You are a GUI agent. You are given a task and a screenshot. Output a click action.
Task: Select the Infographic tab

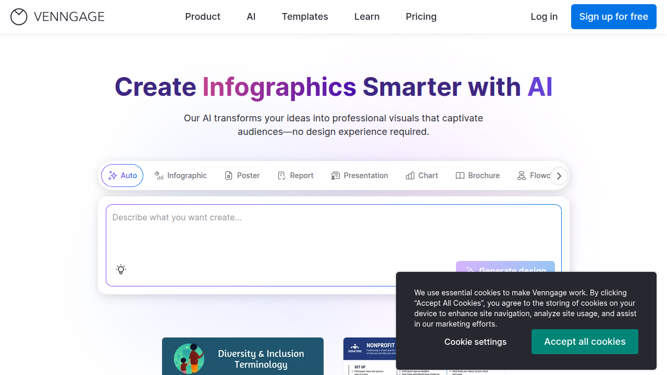(181, 176)
